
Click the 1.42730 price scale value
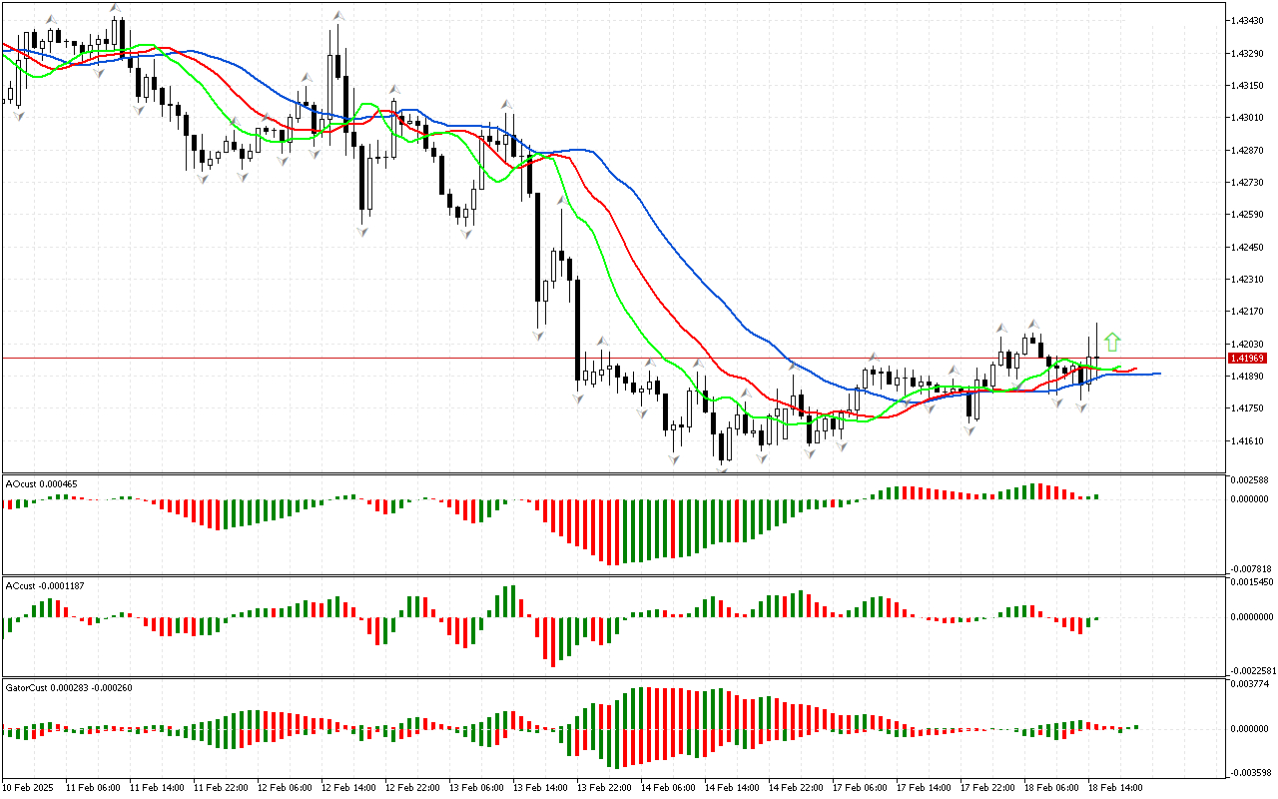click(x=1247, y=182)
